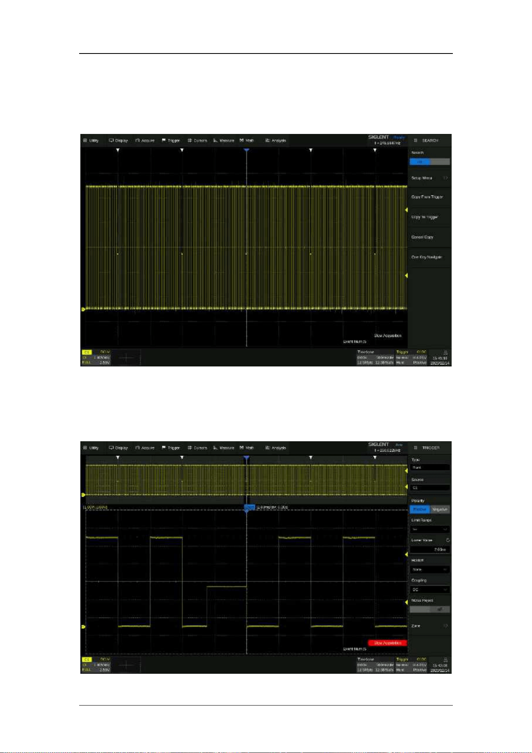The height and width of the screenshot is (753, 532).
Task: Open trigger Type field showing Runt
Action: [x=430, y=467]
